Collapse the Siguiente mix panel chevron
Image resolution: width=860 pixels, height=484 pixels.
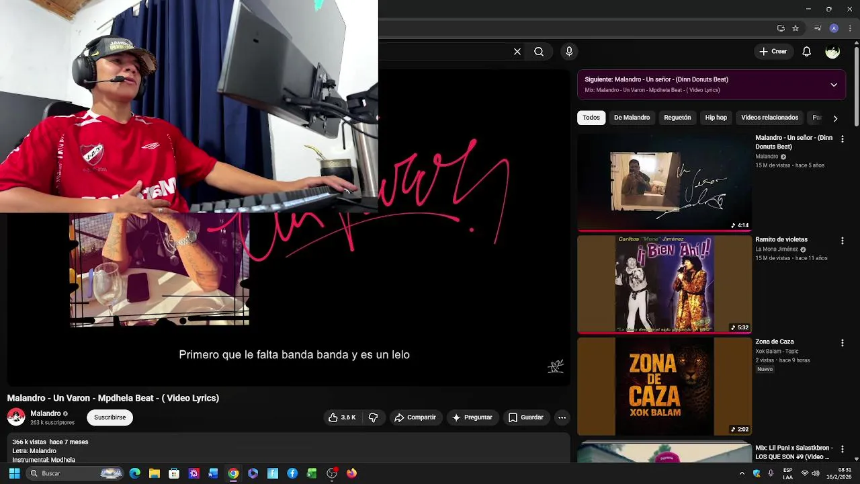click(x=834, y=85)
